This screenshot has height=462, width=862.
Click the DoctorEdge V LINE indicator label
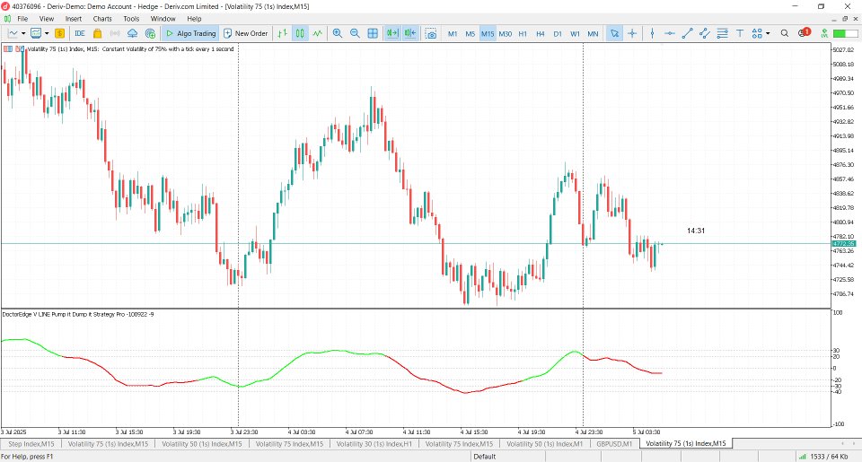[x=78, y=315]
